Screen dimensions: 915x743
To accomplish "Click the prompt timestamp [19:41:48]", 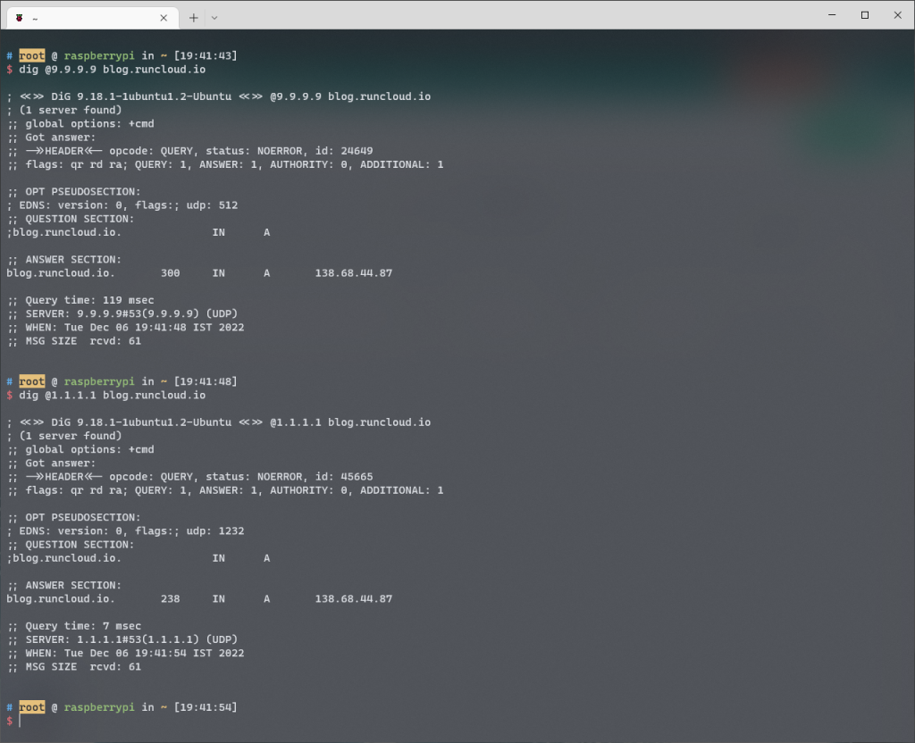I will 206,381.
